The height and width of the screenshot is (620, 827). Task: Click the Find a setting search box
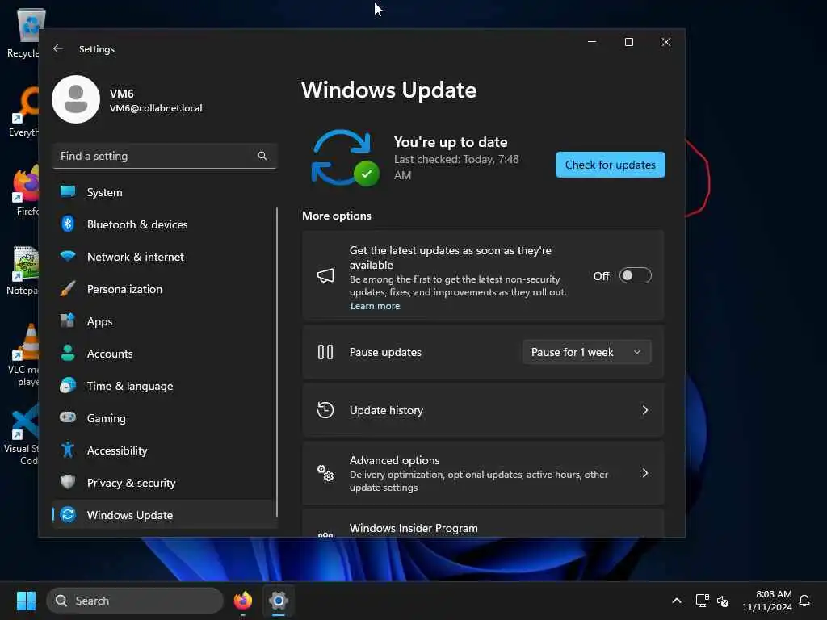coord(165,156)
